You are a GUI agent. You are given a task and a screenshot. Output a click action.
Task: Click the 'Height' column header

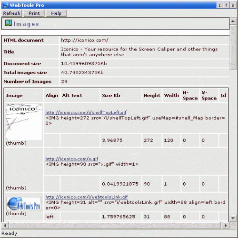coord(152,96)
